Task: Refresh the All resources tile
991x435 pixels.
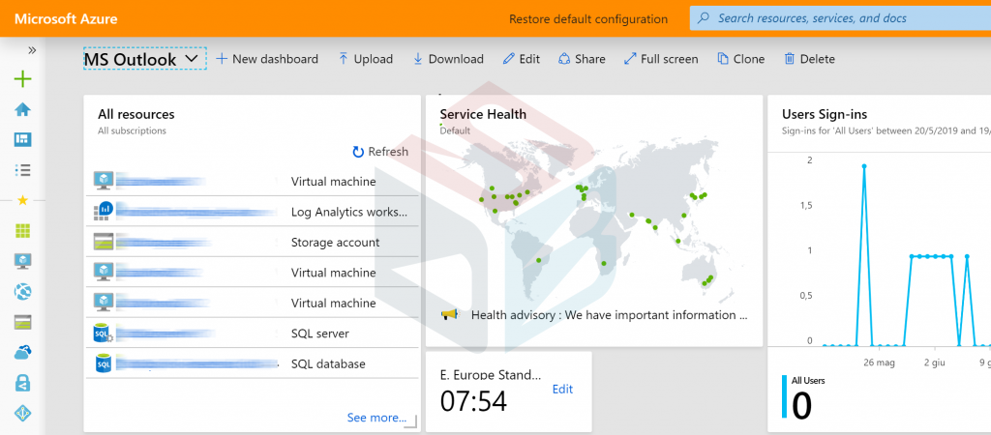Action: [380, 152]
